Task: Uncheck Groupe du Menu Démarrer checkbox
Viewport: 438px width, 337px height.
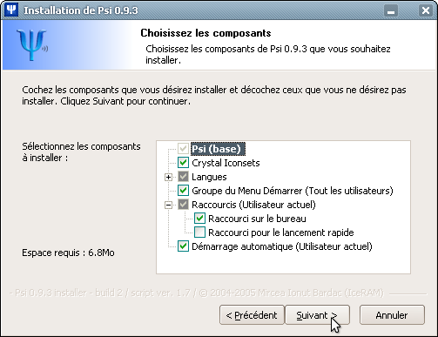Action: [x=183, y=191]
